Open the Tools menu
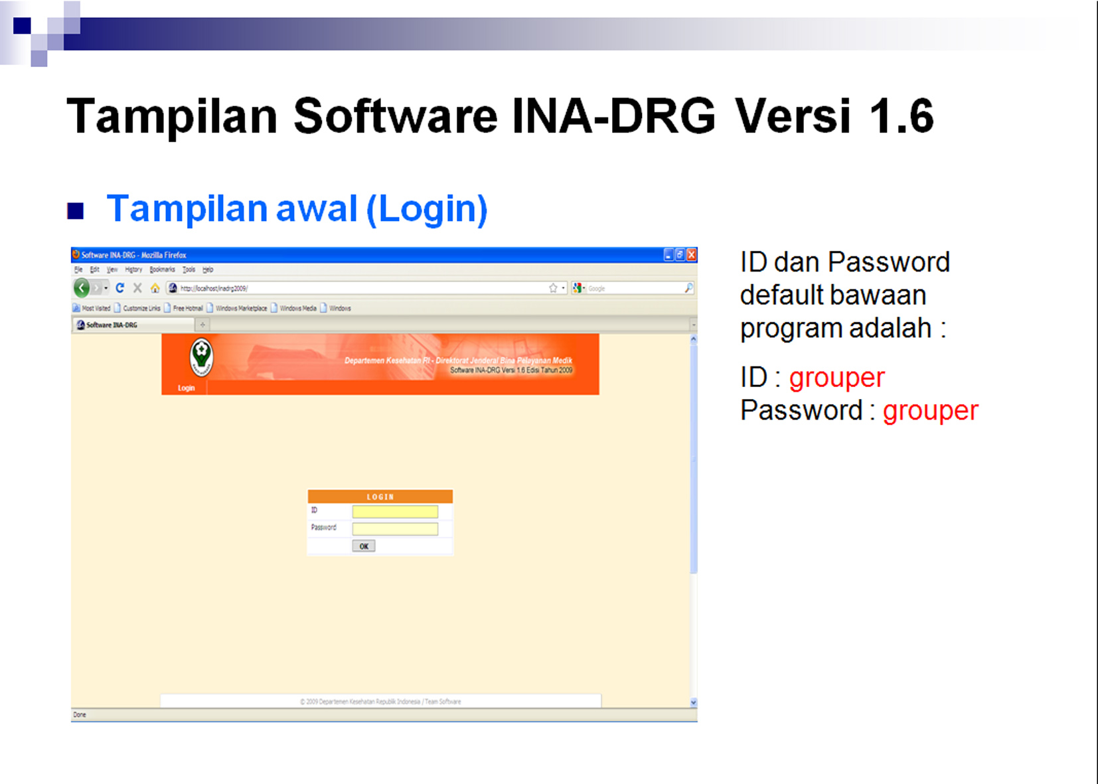 (189, 270)
